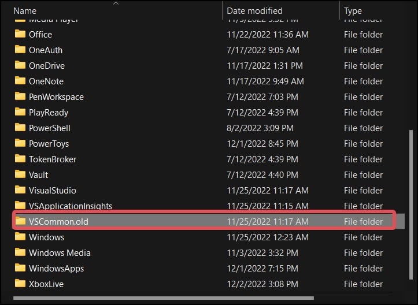Click File folder type in Office row

point(363,35)
